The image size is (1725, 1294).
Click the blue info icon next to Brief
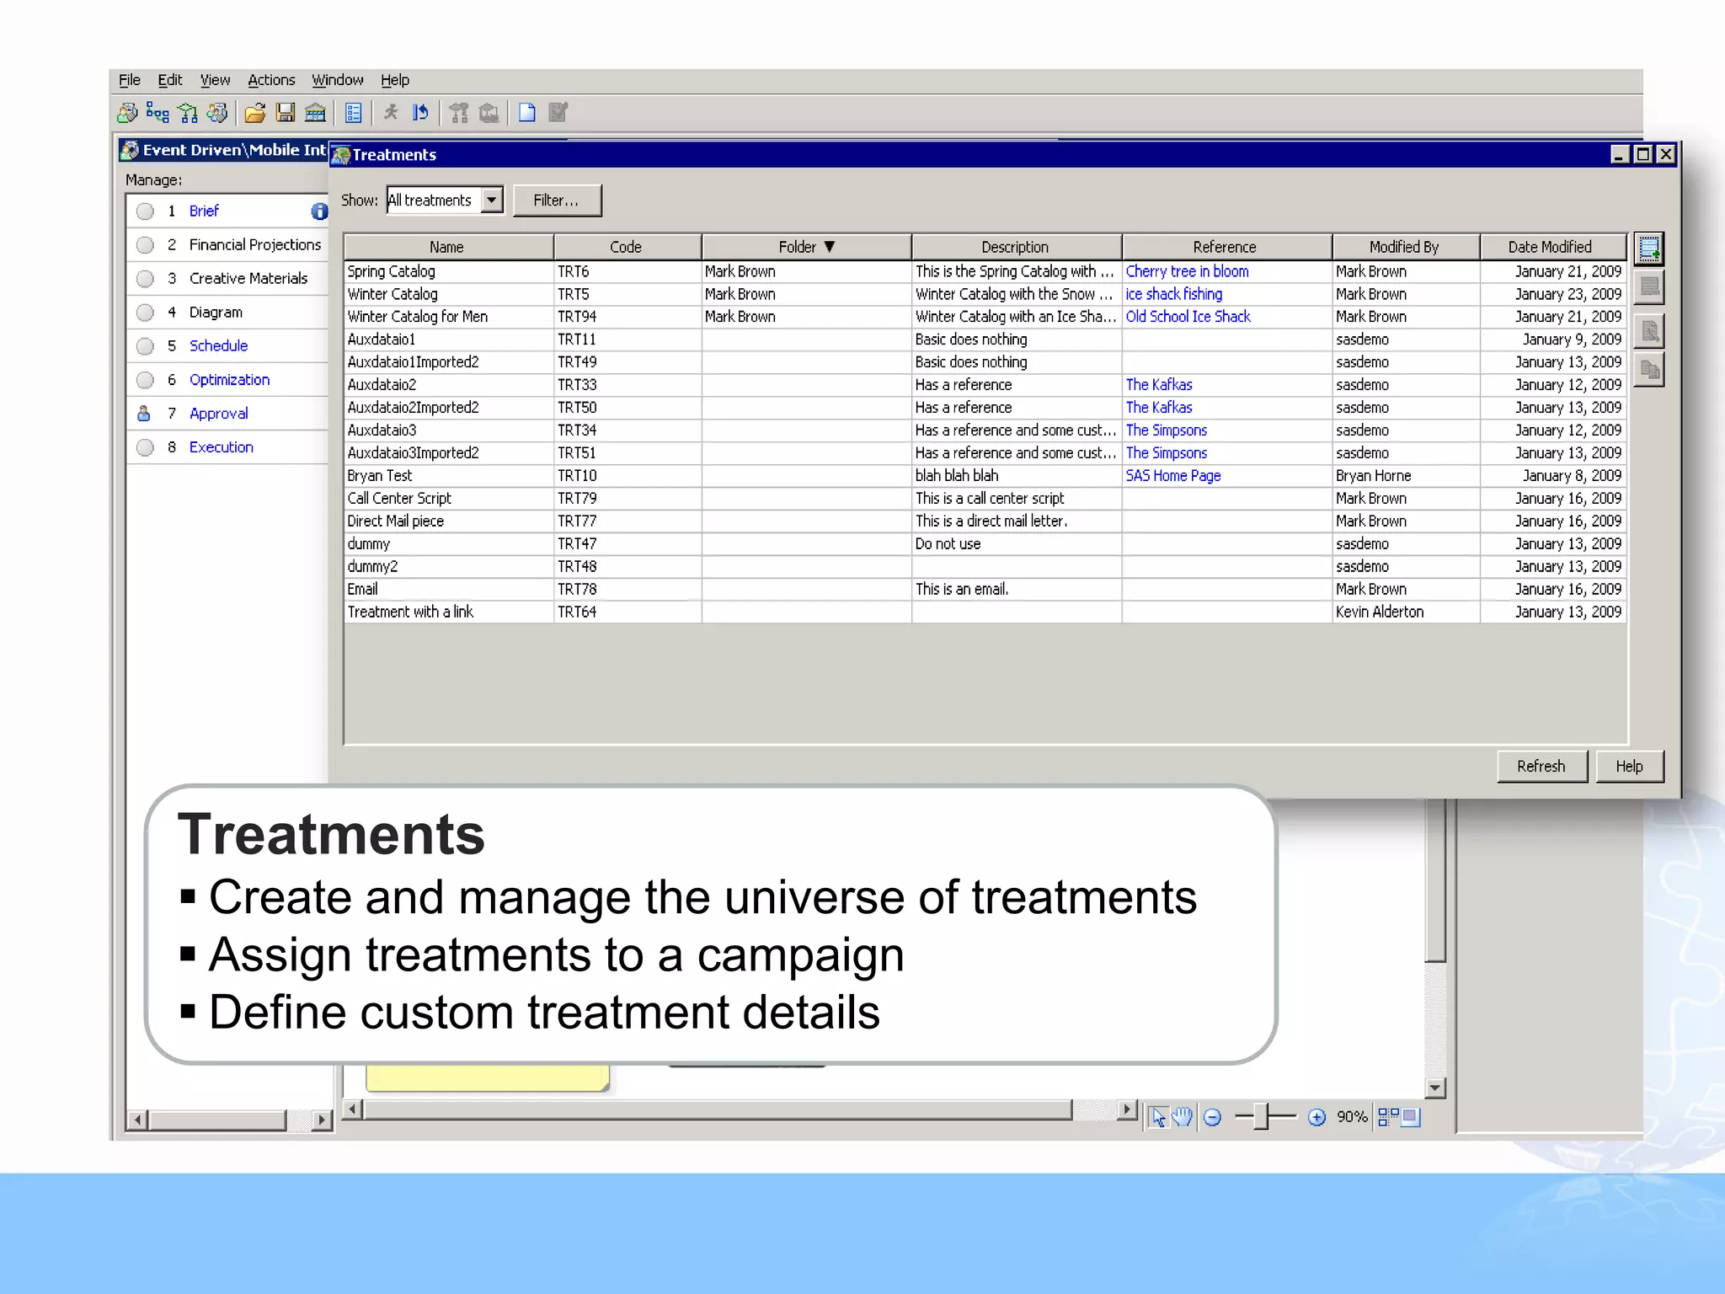[319, 211]
